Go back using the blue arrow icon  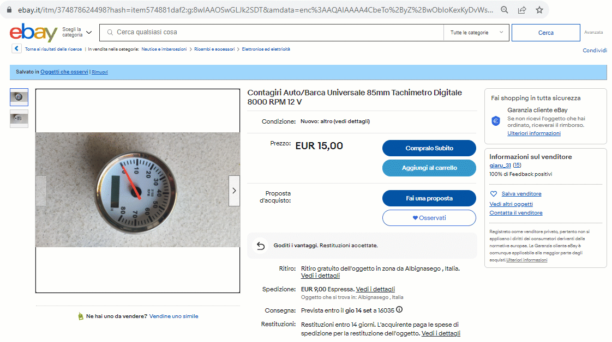[x=16, y=48]
